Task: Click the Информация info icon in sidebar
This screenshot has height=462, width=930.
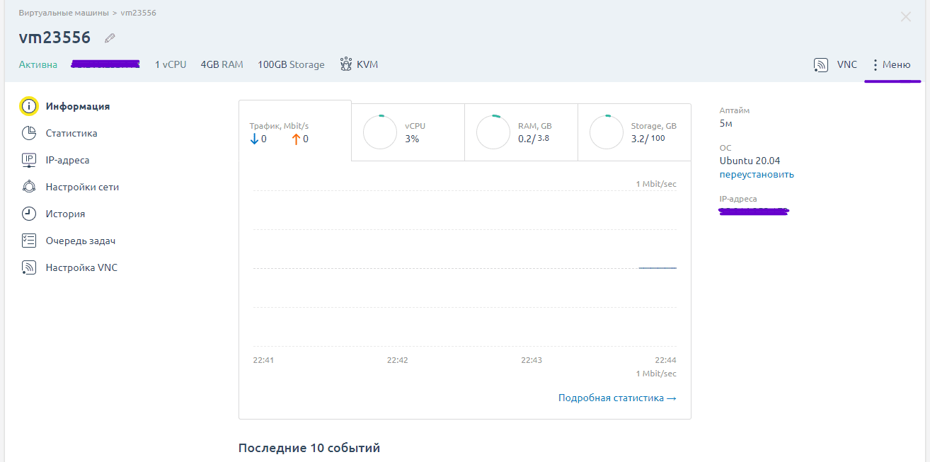Action: coord(28,106)
